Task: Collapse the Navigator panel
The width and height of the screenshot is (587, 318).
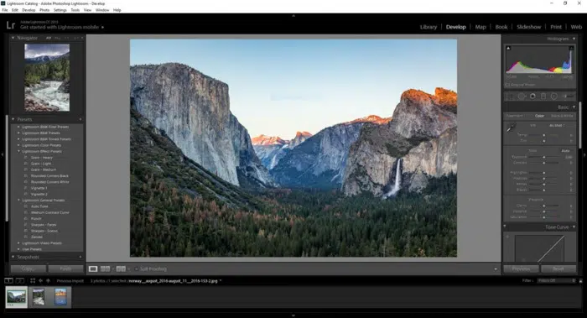Action: (x=13, y=38)
